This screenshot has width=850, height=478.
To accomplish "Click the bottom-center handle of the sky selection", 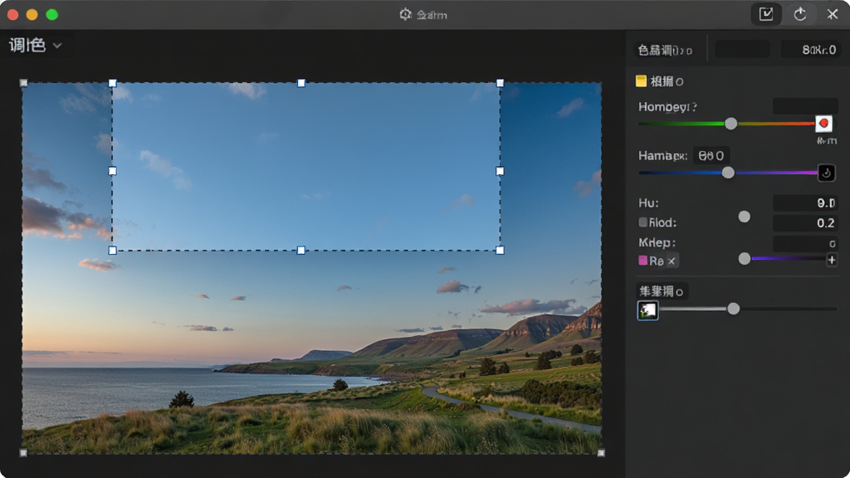I will 300,251.
